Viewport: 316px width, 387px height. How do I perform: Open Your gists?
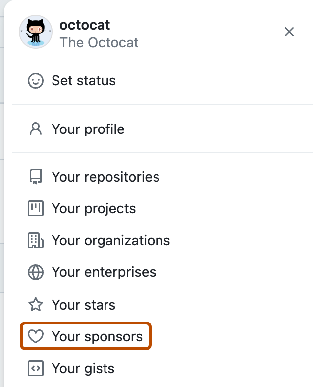[83, 369]
